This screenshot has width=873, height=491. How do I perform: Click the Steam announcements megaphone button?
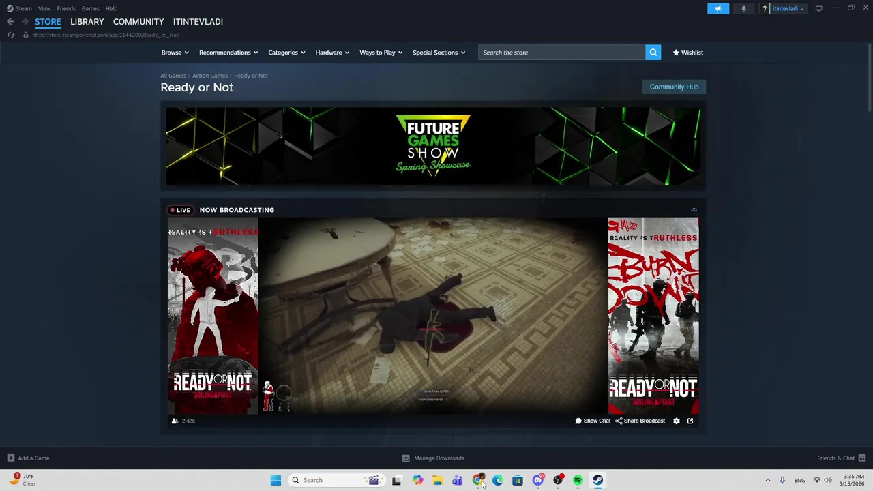(x=718, y=8)
